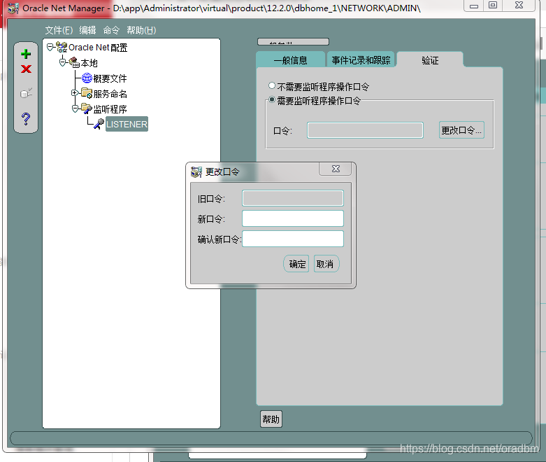Collapse the Oracle Net配置 root node

click(x=50, y=47)
